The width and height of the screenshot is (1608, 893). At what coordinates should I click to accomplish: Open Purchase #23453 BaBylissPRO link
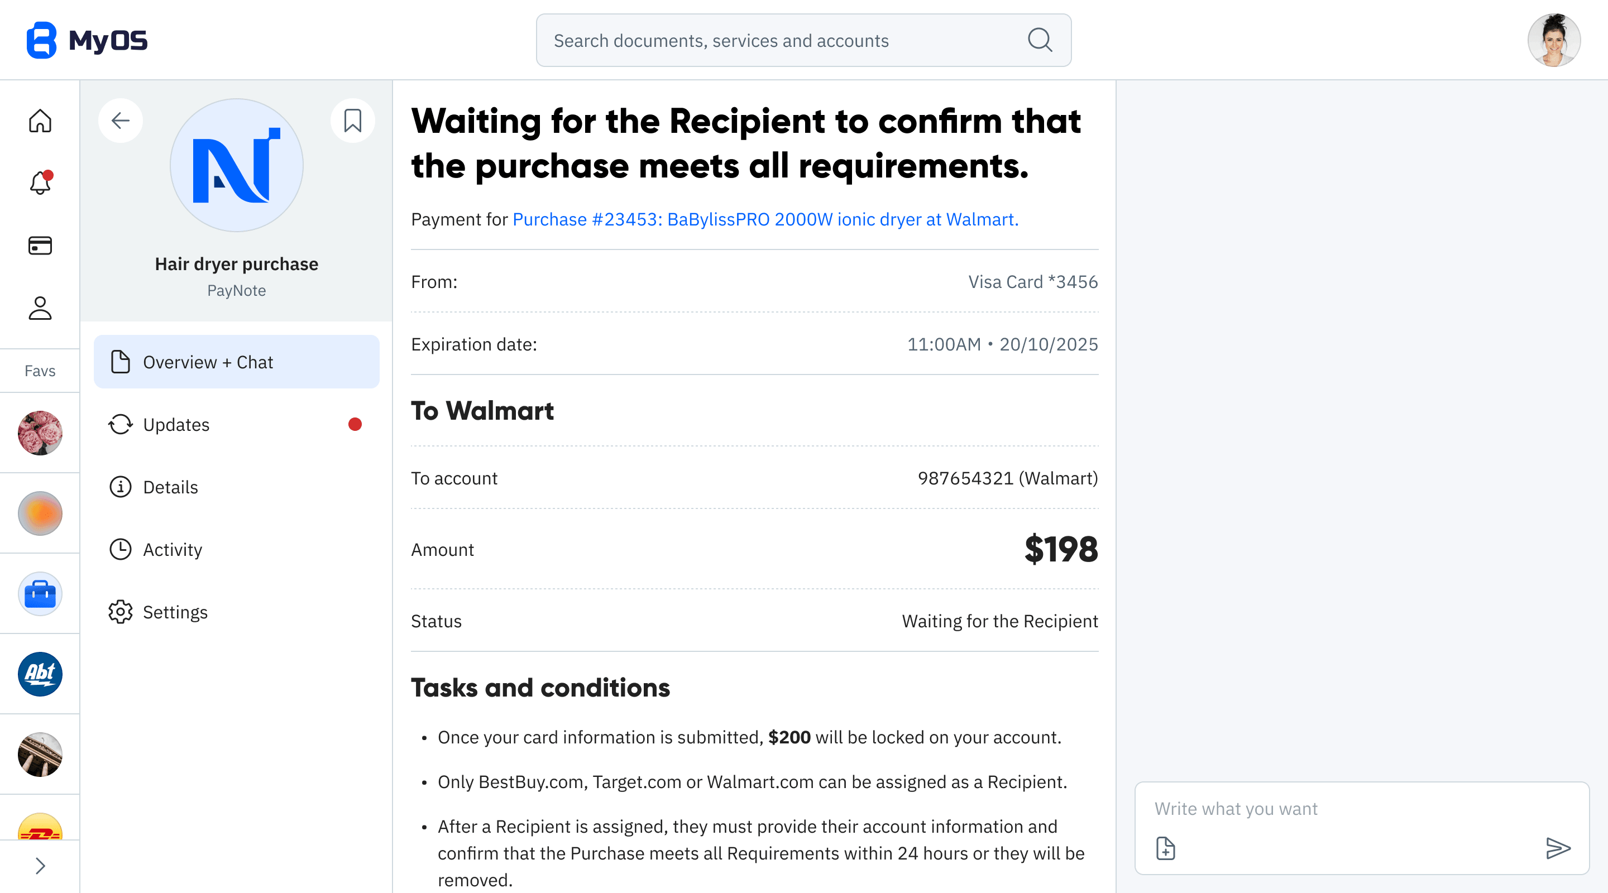click(x=765, y=219)
